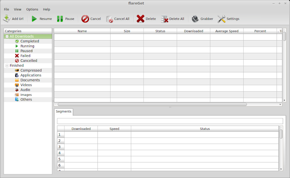Select the Compressed category label
Viewport: 290px width, 178px height.
(x=31, y=70)
